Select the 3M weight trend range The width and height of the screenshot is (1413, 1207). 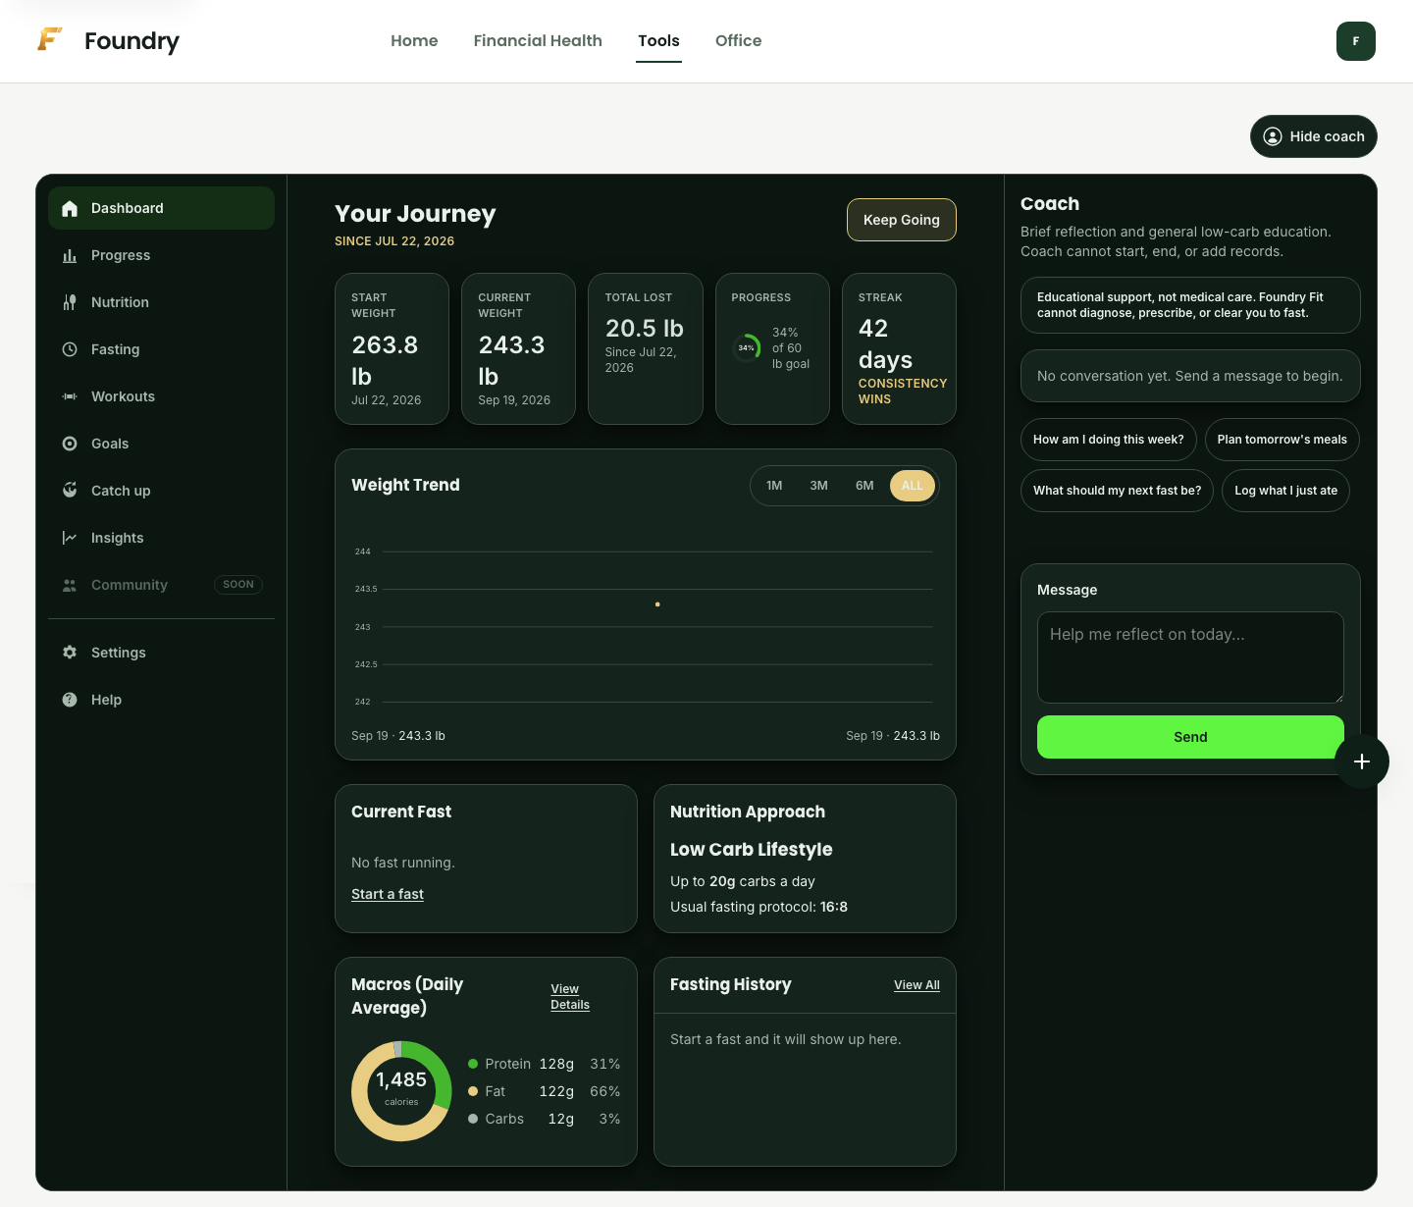819,486
